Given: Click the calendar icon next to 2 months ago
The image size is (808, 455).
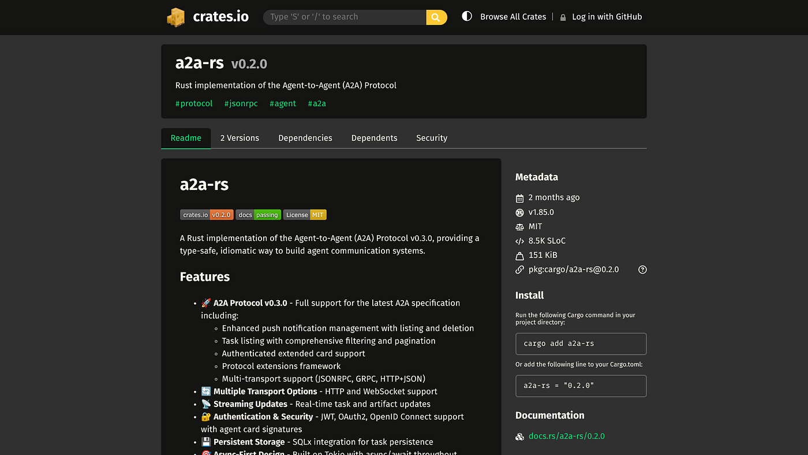Looking at the screenshot, I should click(519, 197).
